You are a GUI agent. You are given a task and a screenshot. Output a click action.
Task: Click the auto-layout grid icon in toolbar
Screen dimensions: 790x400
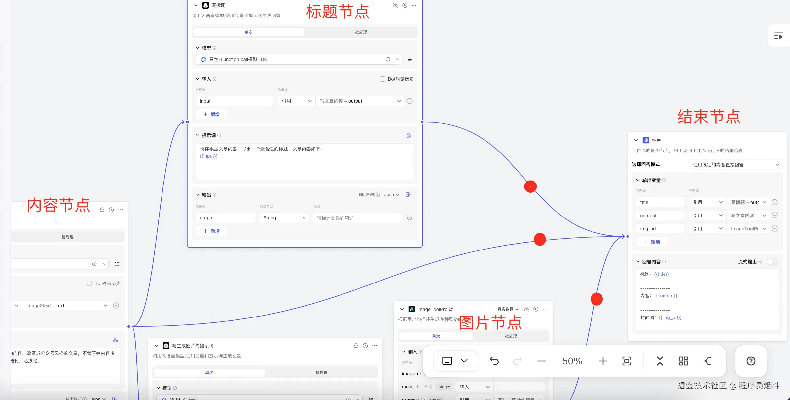click(683, 361)
